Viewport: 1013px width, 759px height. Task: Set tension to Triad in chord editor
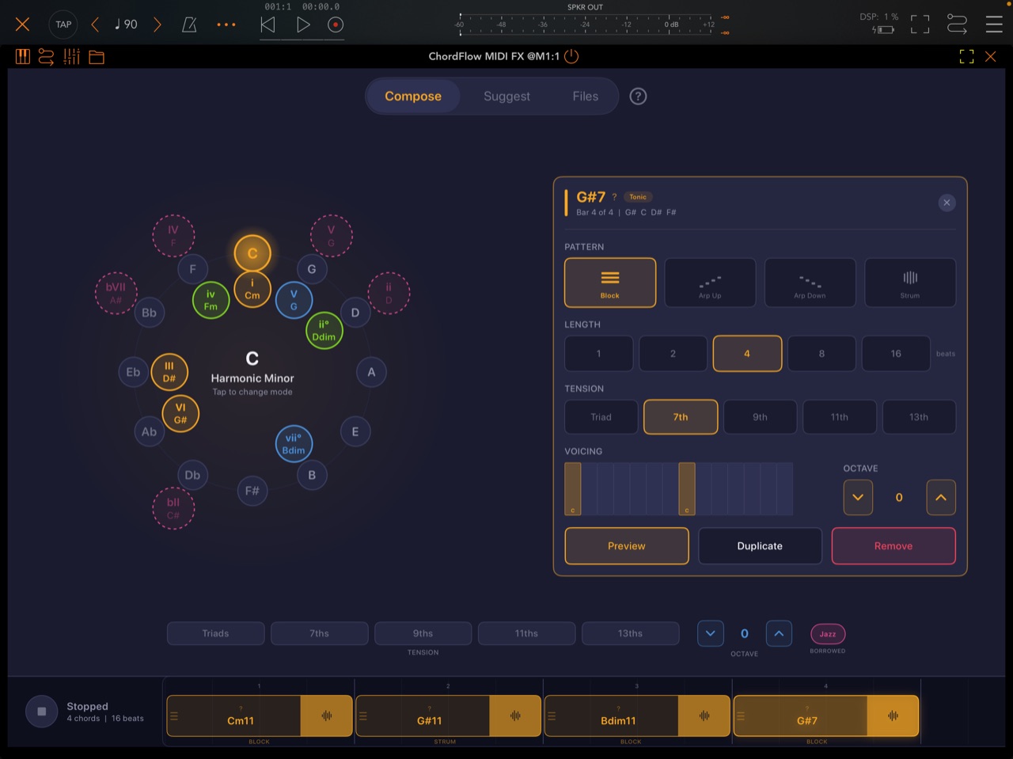[601, 417]
